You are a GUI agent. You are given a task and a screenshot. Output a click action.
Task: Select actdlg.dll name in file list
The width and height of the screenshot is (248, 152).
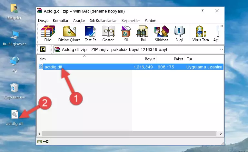(53, 67)
